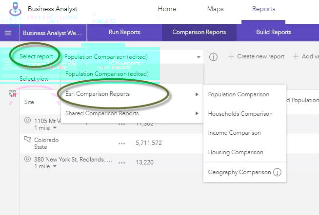Click info icon beside Geography Comparison

click(x=277, y=172)
